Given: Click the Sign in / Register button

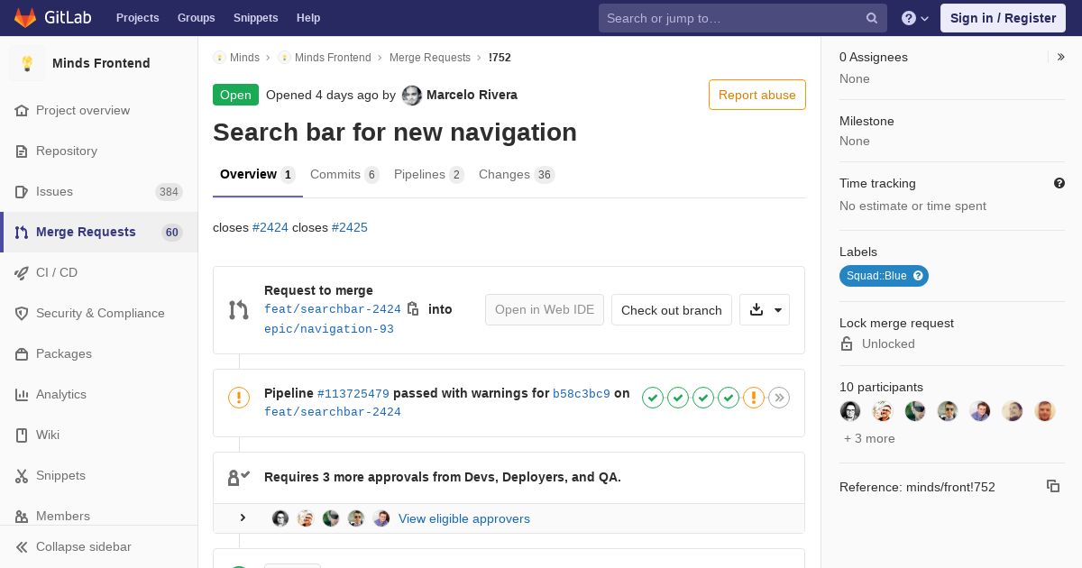Looking at the screenshot, I should [x=1003, y=18].
